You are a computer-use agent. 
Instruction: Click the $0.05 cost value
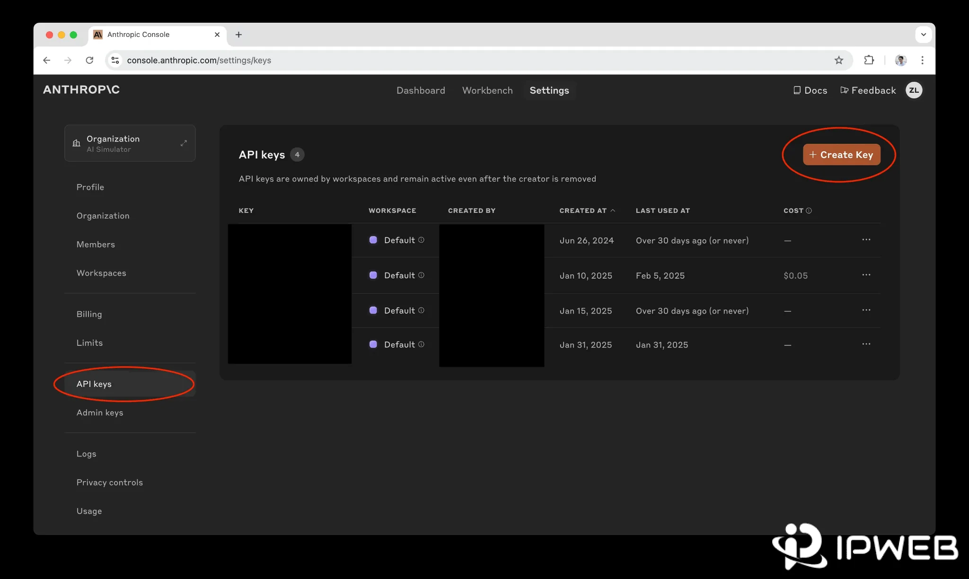click(x=795, y=276)
